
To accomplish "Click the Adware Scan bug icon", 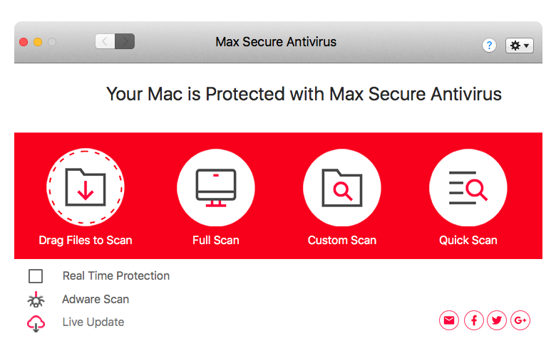I will pos(36,300).
